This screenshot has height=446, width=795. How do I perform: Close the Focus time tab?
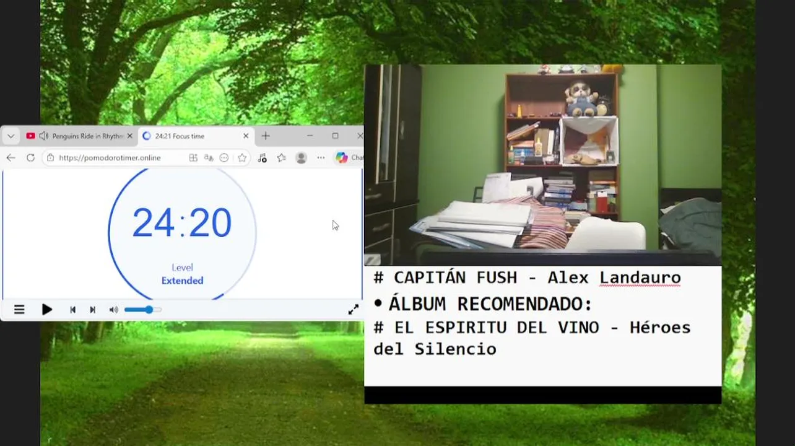(x=246, y=136)
